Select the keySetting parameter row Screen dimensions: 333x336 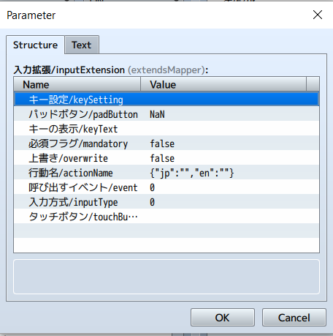166,100
